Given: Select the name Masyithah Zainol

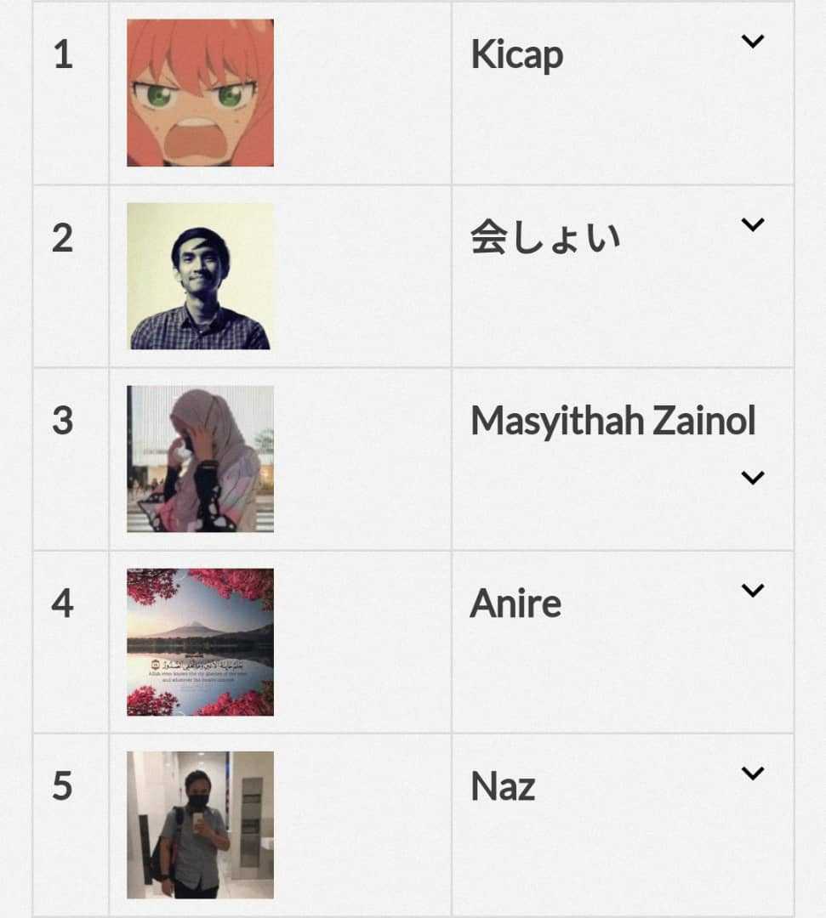Looking at the screenshot, I should point(612,421).
